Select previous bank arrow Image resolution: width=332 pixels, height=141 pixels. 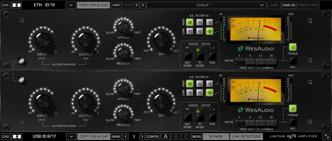126,136
